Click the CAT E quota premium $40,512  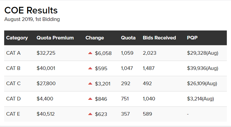click(x=46, y=114)
